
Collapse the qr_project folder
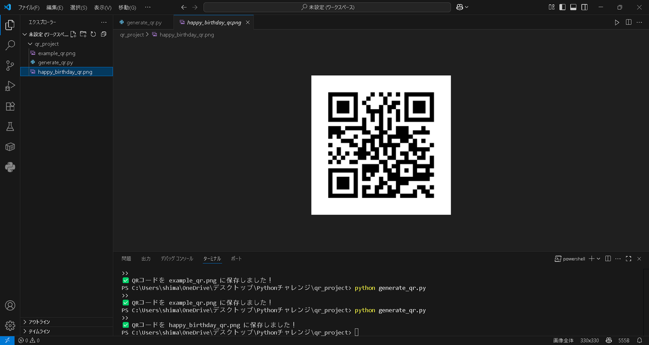30,44
